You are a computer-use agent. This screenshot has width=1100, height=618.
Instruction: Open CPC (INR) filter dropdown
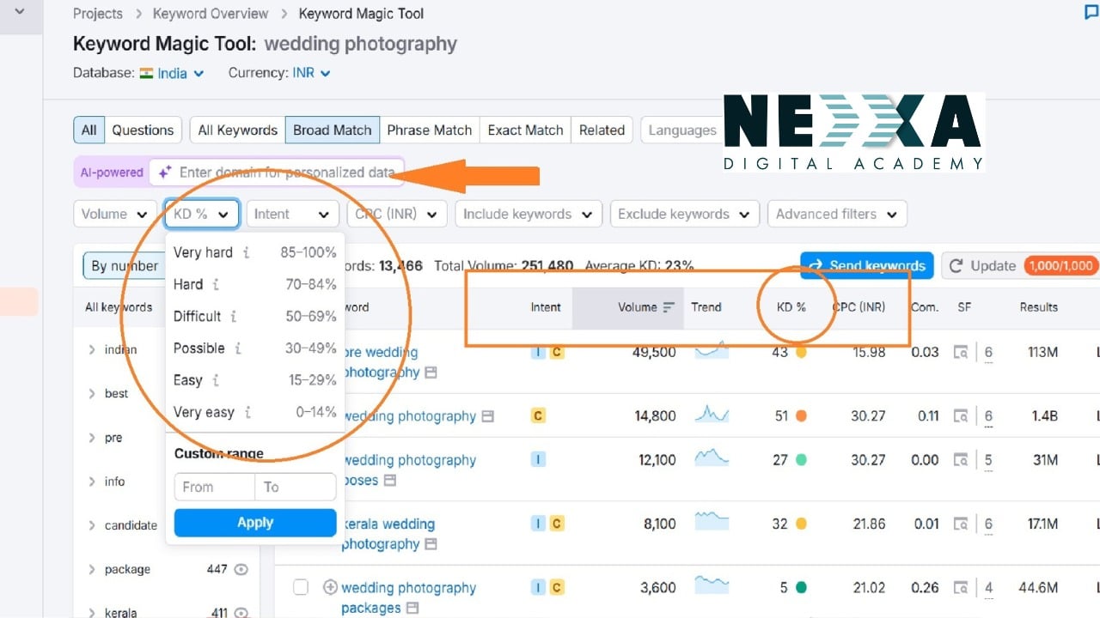(x=396, y=215)
